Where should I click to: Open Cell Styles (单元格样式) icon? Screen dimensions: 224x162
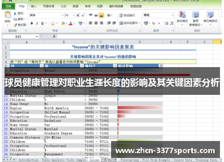click(210, 15)
